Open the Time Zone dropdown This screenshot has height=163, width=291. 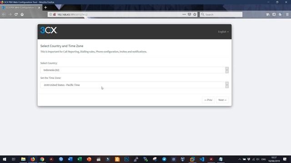[135, 85]
